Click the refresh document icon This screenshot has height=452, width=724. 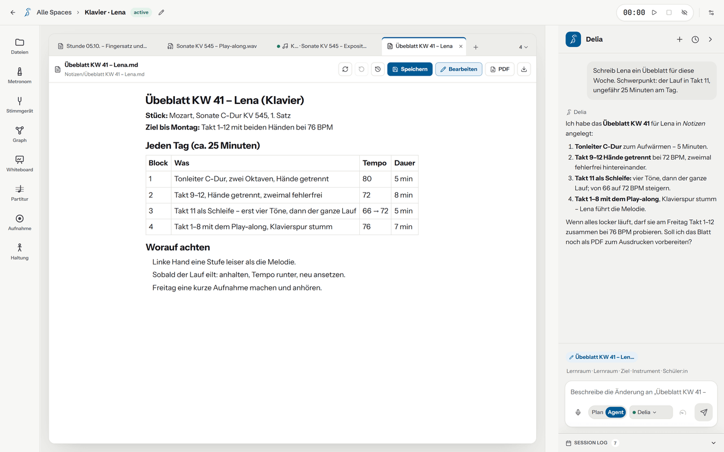click(x=345, y=69)
